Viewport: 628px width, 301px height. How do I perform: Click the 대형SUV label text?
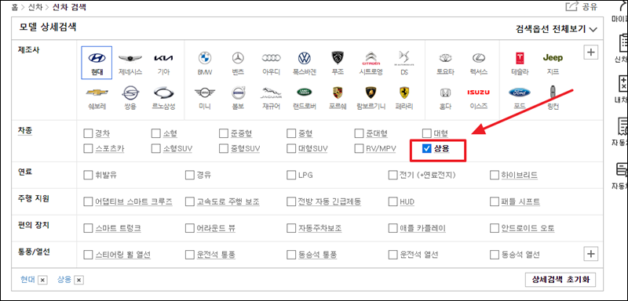313,149
